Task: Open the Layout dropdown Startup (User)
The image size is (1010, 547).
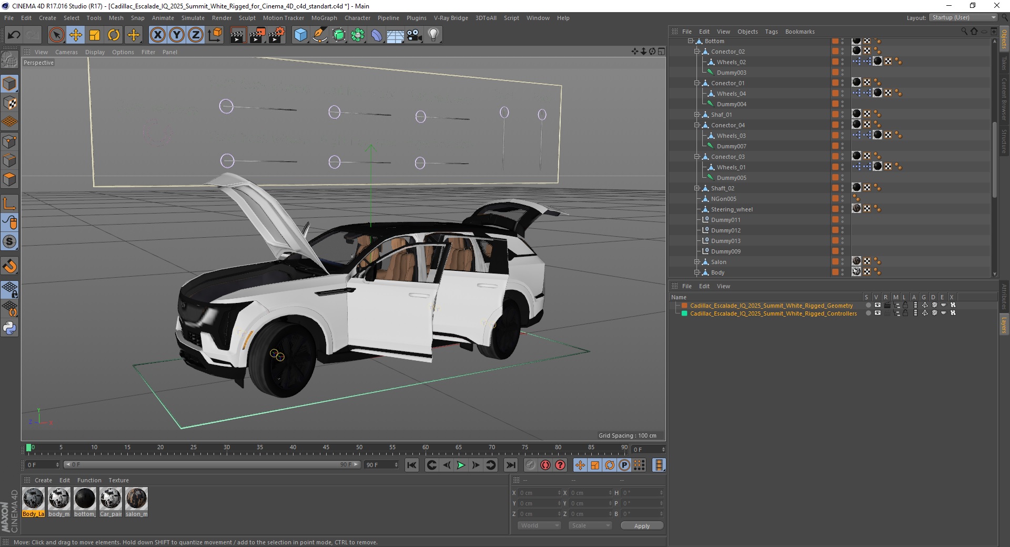Action: coord(963,17)
